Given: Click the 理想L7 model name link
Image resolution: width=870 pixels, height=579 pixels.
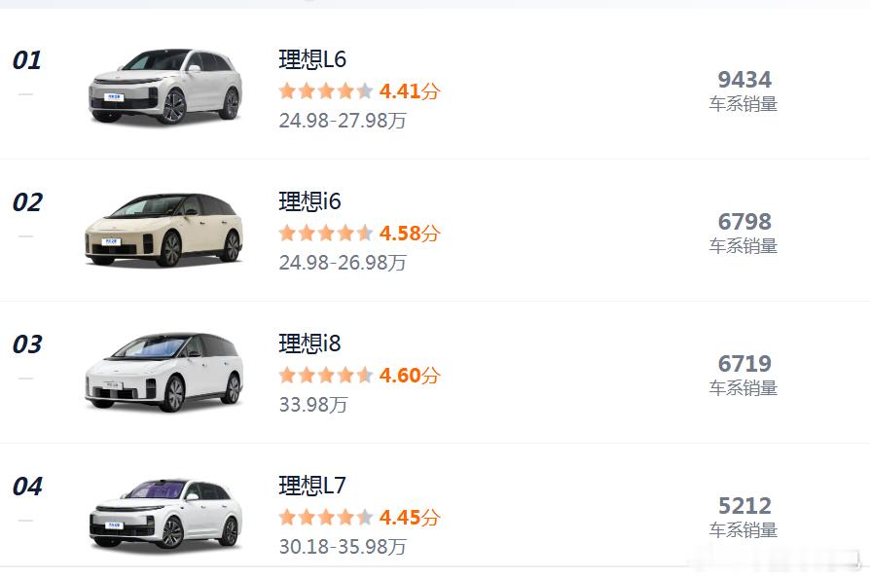Looking at the screenshot, I should coord(312,486).
